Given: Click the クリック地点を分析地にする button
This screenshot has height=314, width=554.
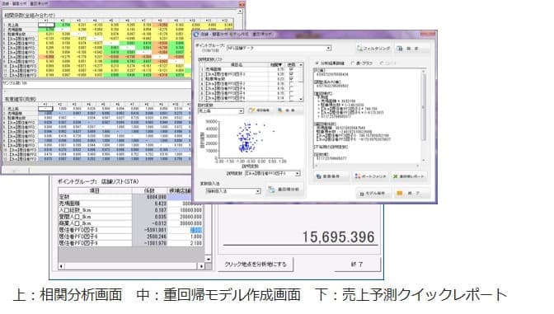Looking at the screenshot, I should pos(256,264).
